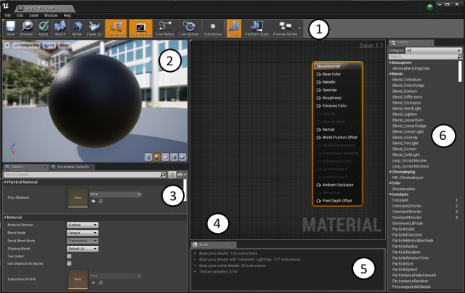Set preview mesh to sphere
The width and height of the screenshot is (465, 293).
click(157, 157)
